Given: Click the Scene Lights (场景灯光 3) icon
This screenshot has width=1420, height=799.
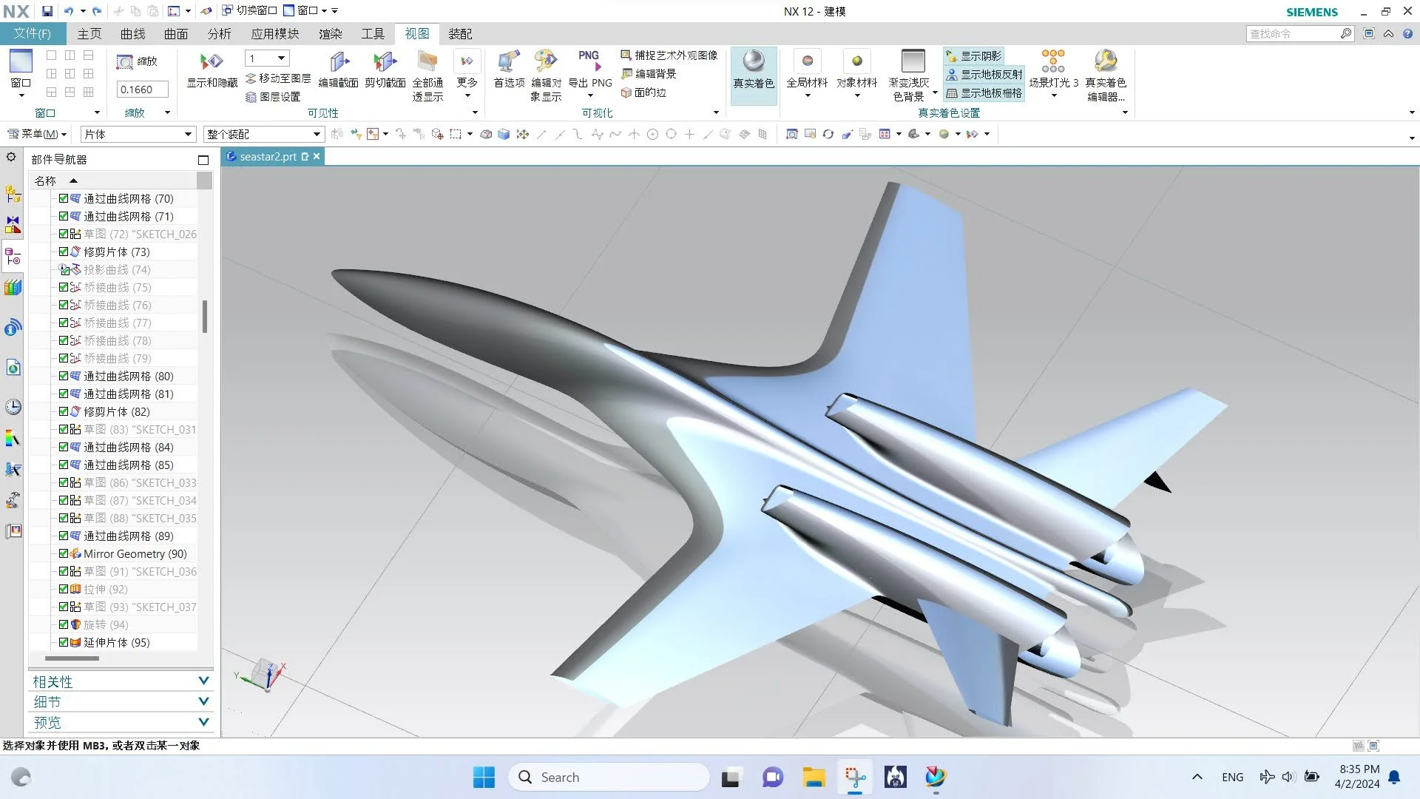Looking at the screenshot, I should pyautogui.click(x=1052, y=61).
